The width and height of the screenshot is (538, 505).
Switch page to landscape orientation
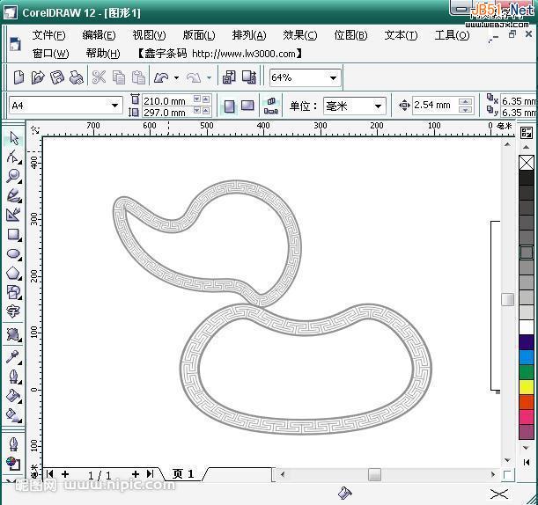247,106
